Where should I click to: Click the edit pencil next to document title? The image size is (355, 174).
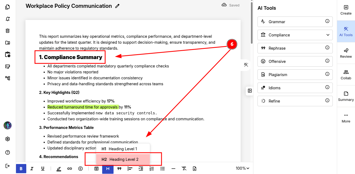click(x=117, y=6)
